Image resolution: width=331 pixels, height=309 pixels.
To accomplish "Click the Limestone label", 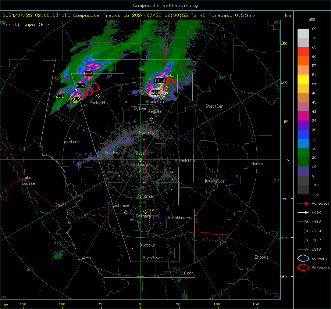I will pyautogui.click(x=70, y=142).
